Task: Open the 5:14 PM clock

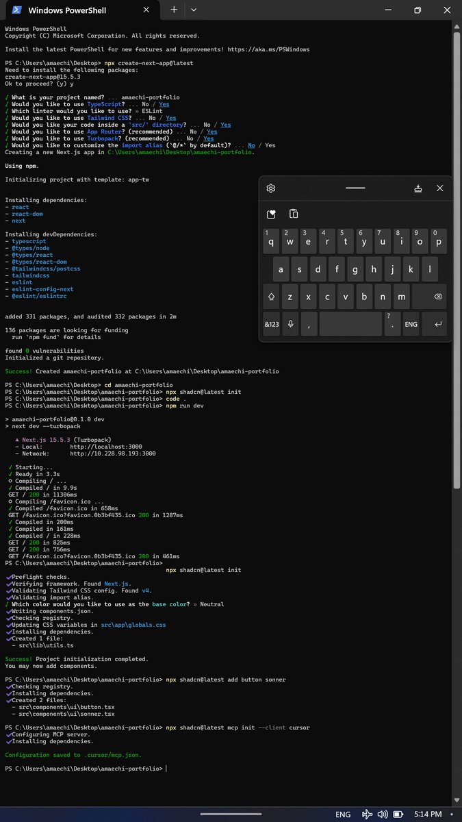Action: [427, 814]
